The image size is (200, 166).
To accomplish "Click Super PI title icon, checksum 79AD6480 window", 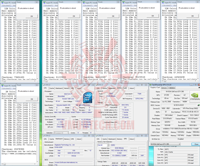I will point(2,3).
